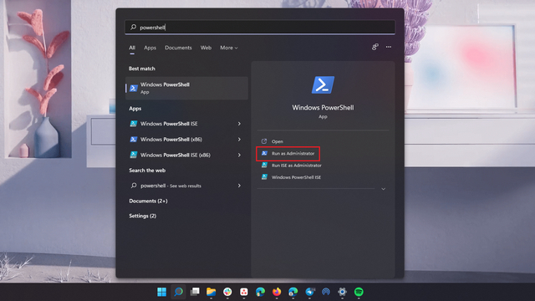535x301 pixels.
Task: Switch to the Documents filter tab
Action: click(178, 48)
